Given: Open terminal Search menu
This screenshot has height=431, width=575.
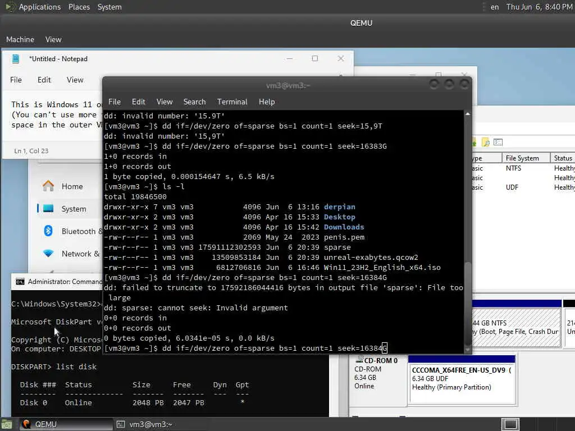Looking at the screenshot, I should [x=194, y=102].
